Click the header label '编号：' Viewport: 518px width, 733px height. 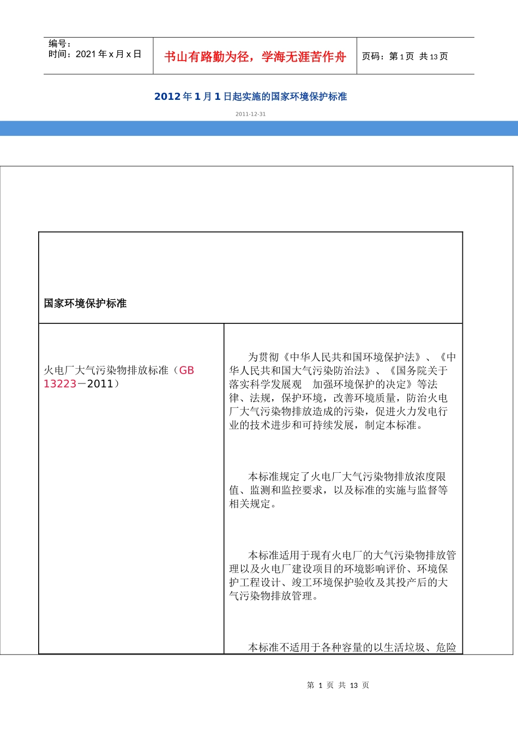point(60,44)
